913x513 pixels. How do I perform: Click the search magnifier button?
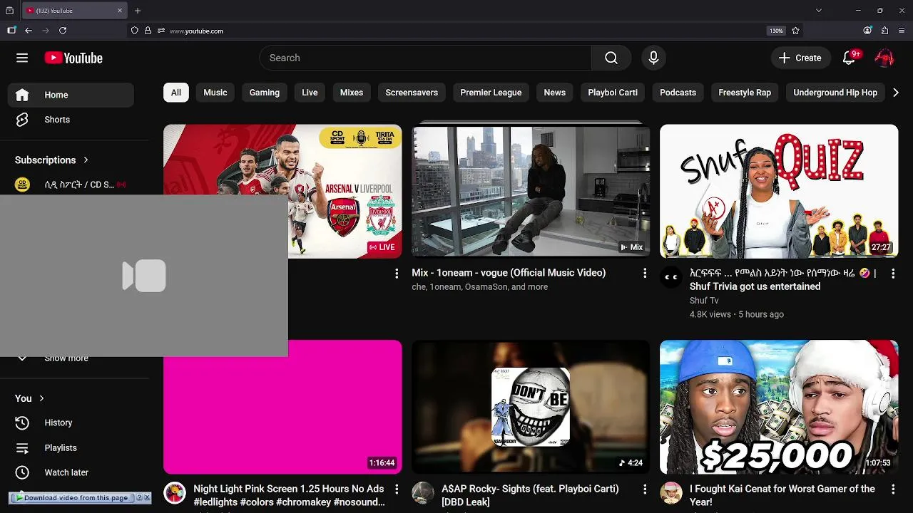point(611,58)
